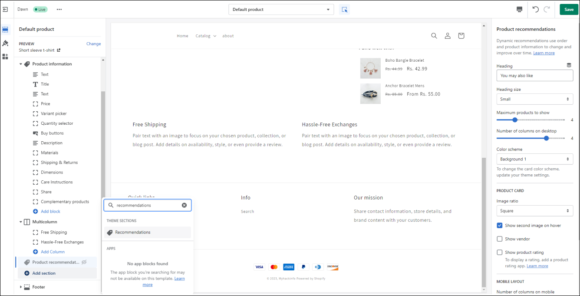Open about in storefront navigation
Screen dimensions: 580x296
228,36
